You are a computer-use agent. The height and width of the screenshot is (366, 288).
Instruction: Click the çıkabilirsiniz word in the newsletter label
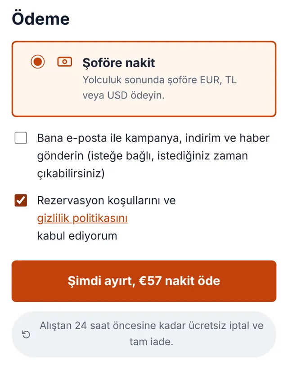(x=71, y=173)
